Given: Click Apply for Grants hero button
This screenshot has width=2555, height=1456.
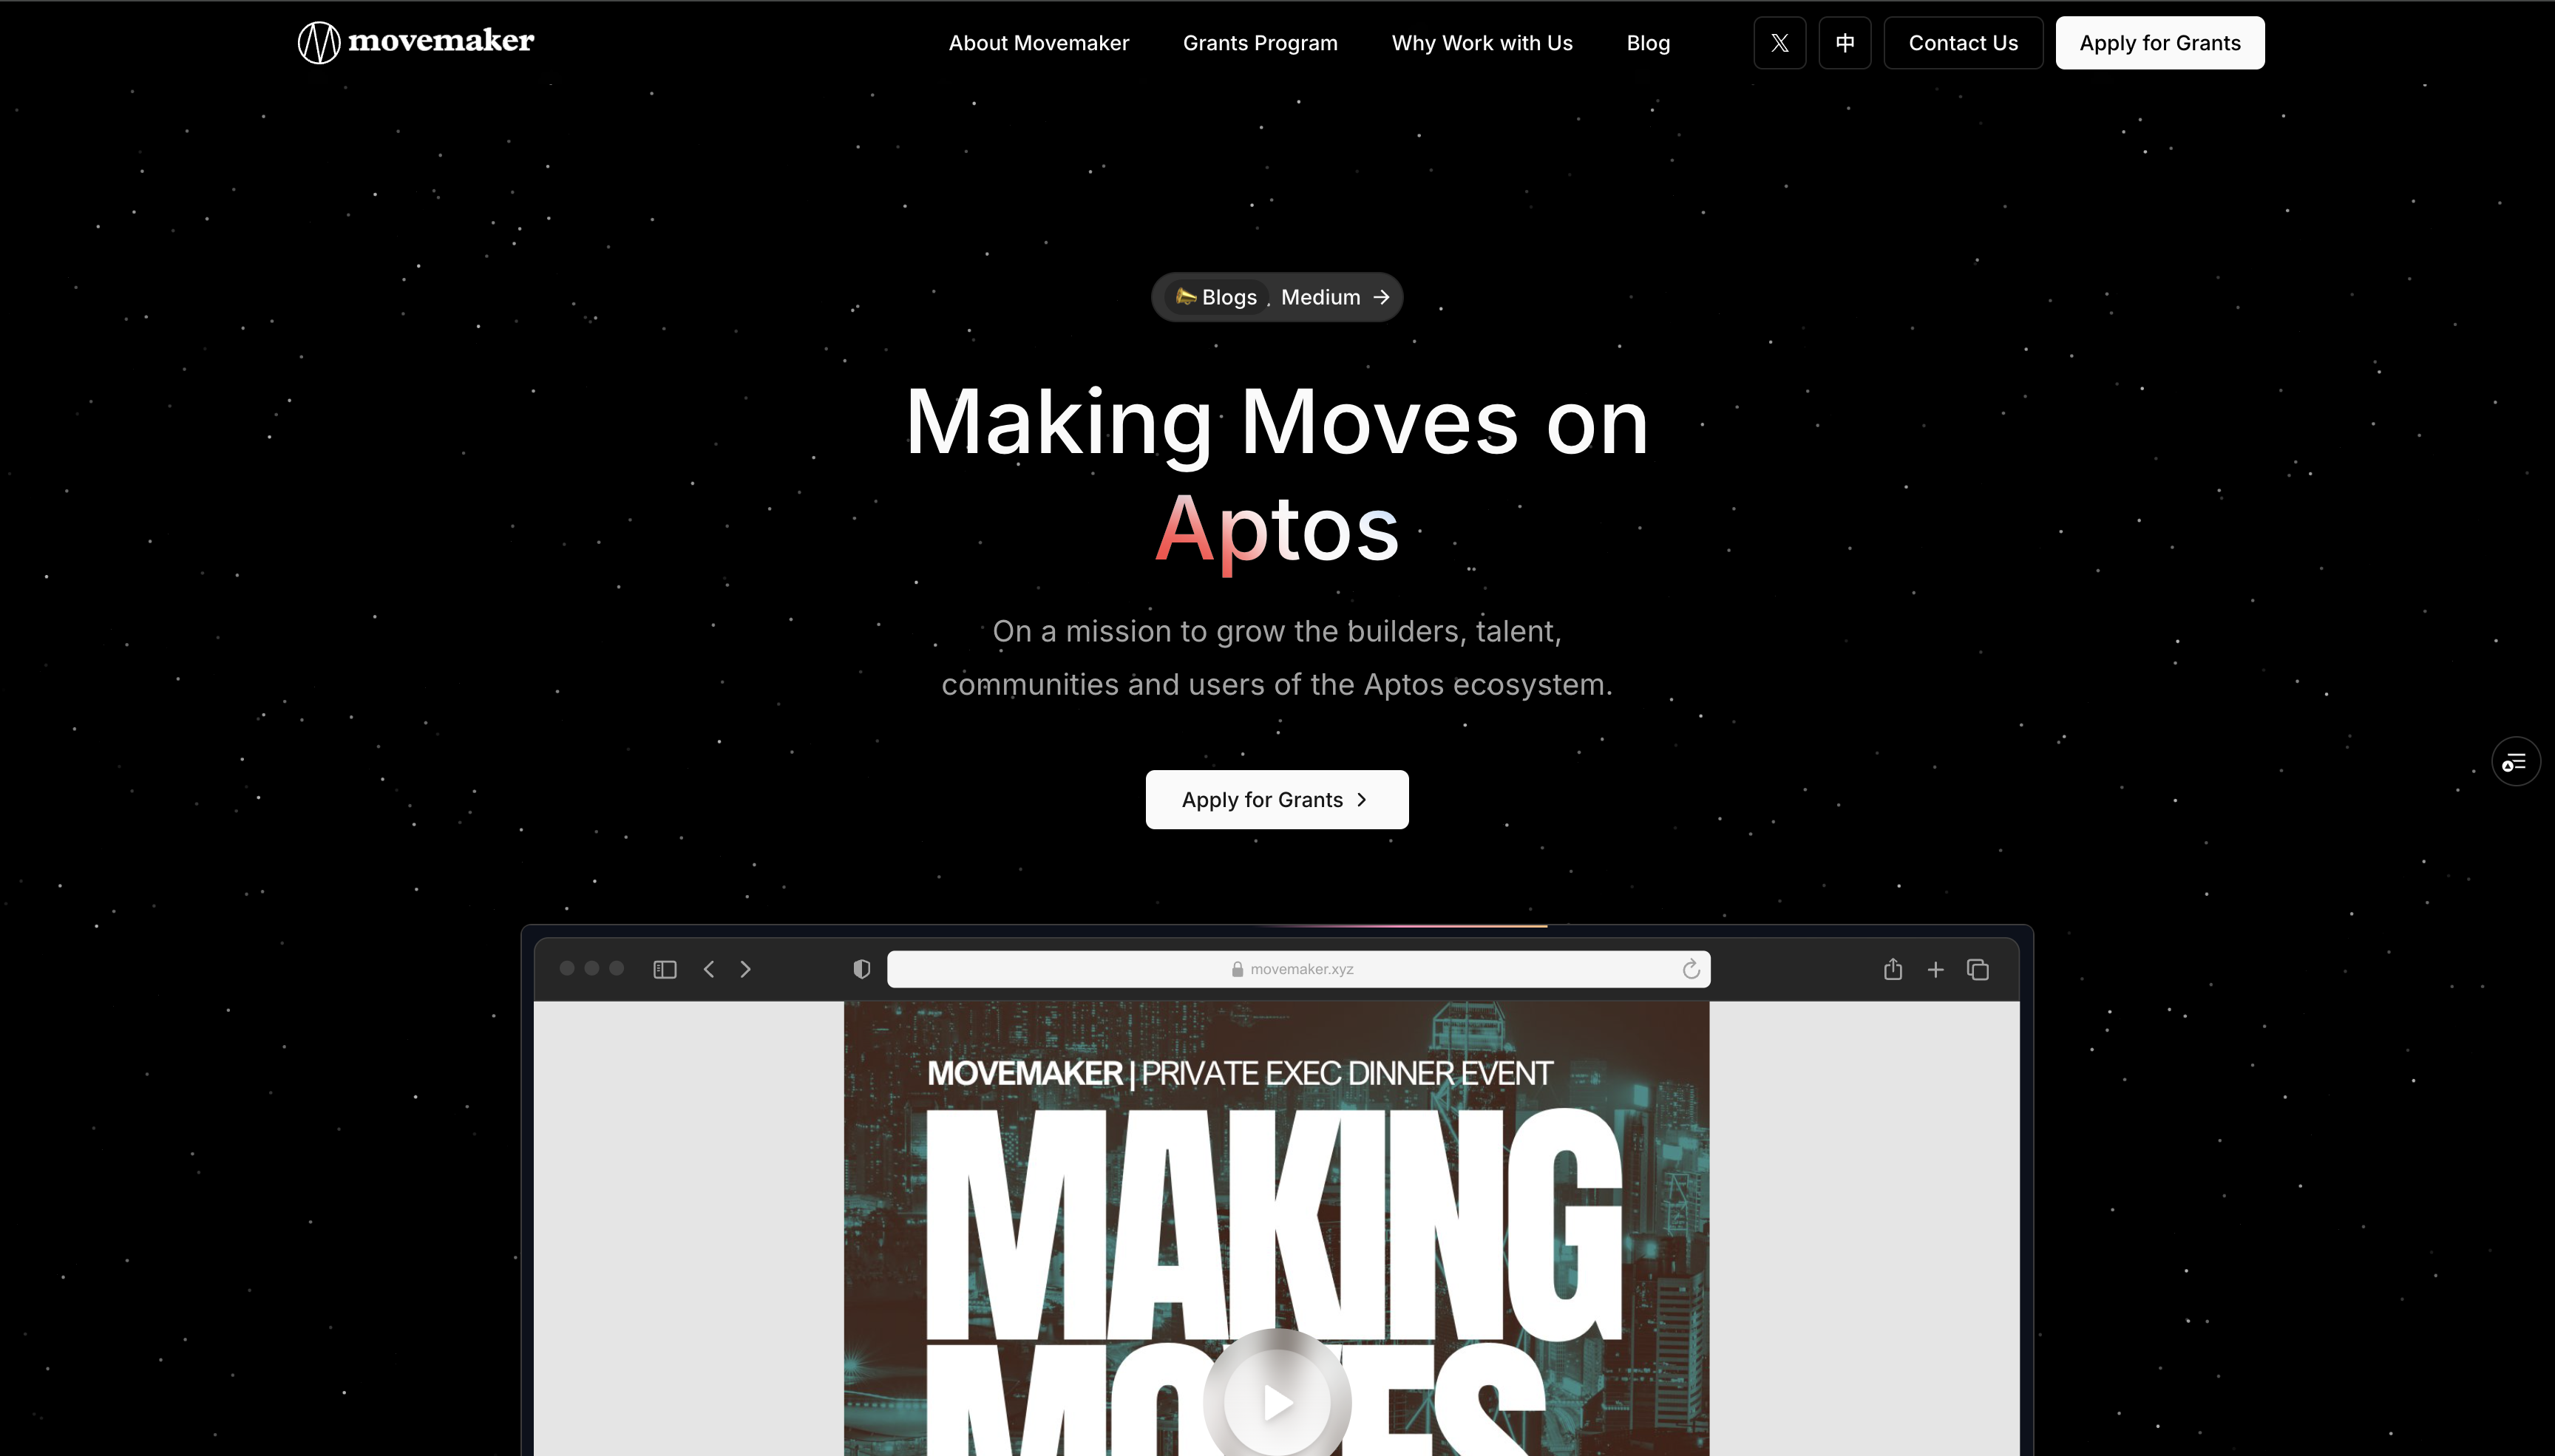Looking at the screenshot, I should tap(1276, 799).
